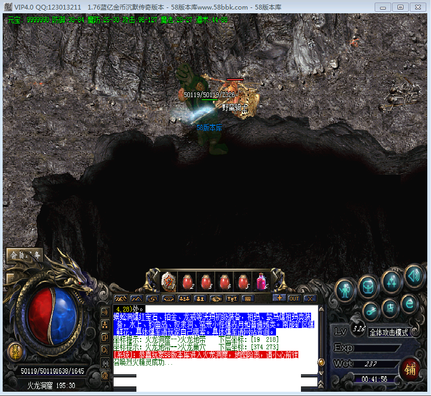This screenshot has width=431, height=396.
Task: Click the gold 菜单 menu medallion
Action: tap(15, 352)
